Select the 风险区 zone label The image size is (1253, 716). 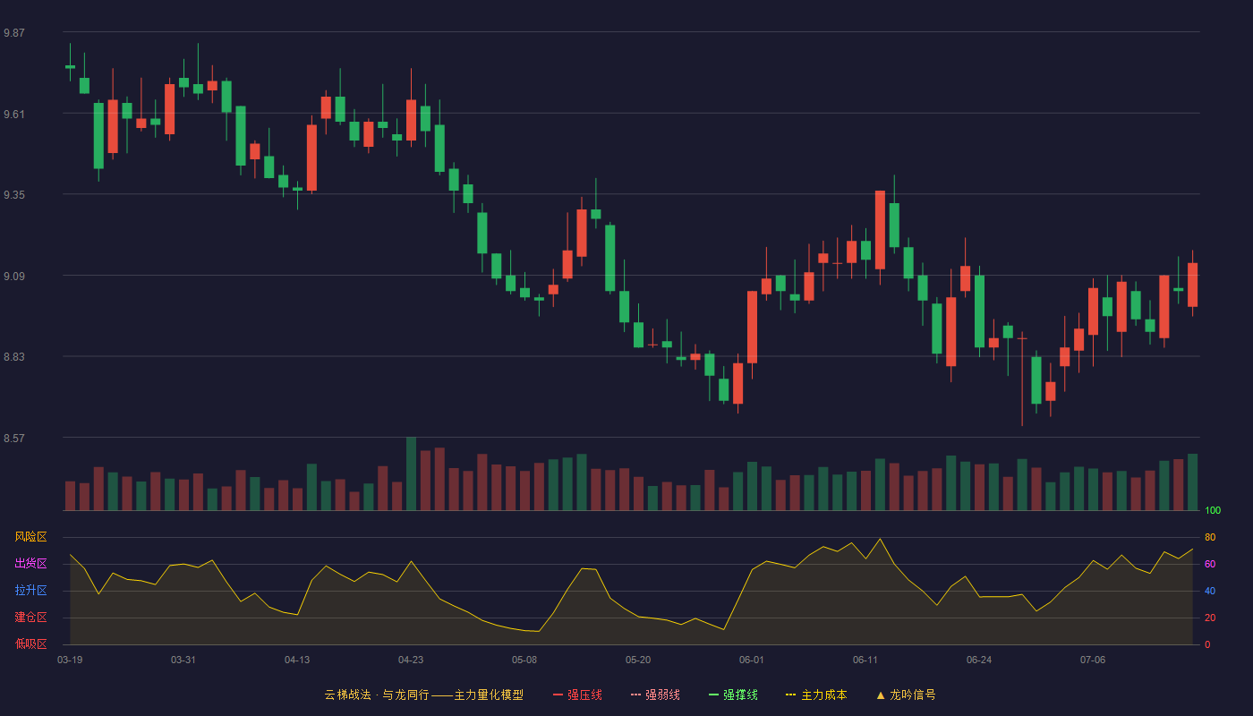point(30,537)
